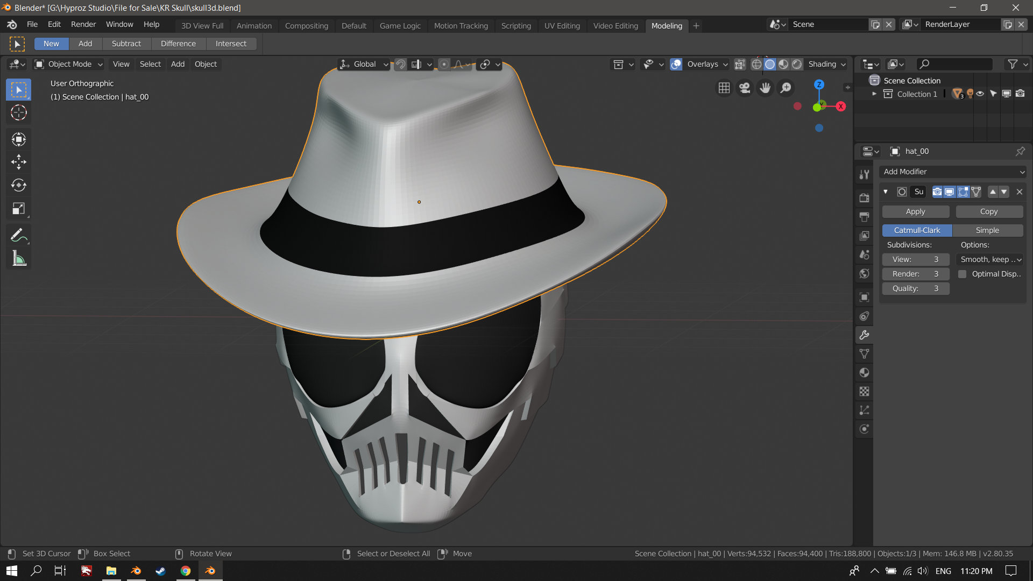Toggle the Optimal Display checkbox
This screenshot has width=1033, height=581.
click(x=963, y=274)
